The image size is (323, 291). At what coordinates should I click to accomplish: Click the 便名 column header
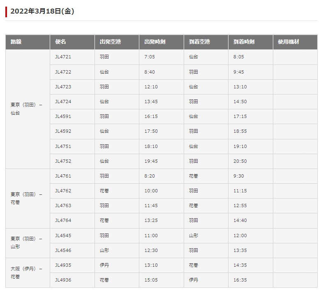72,42
